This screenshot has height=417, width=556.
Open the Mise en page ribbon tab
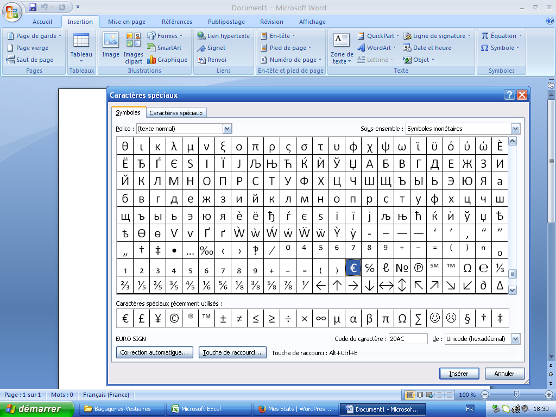pyautogui.click(x=127, y=22)
